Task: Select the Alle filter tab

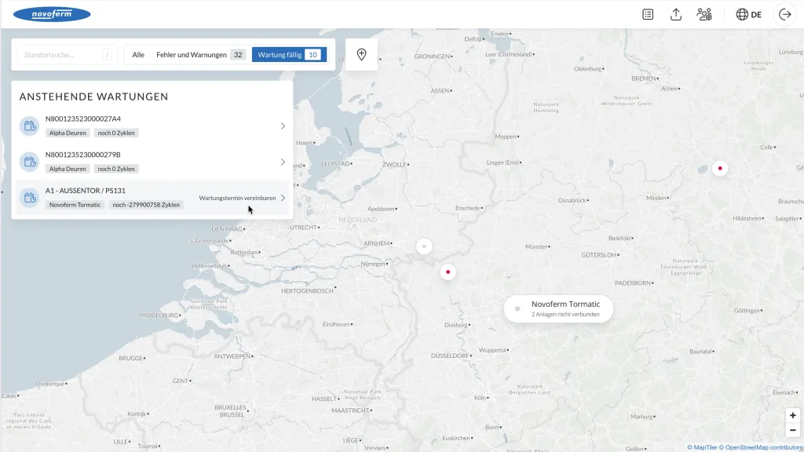Action: coord(138,55)
